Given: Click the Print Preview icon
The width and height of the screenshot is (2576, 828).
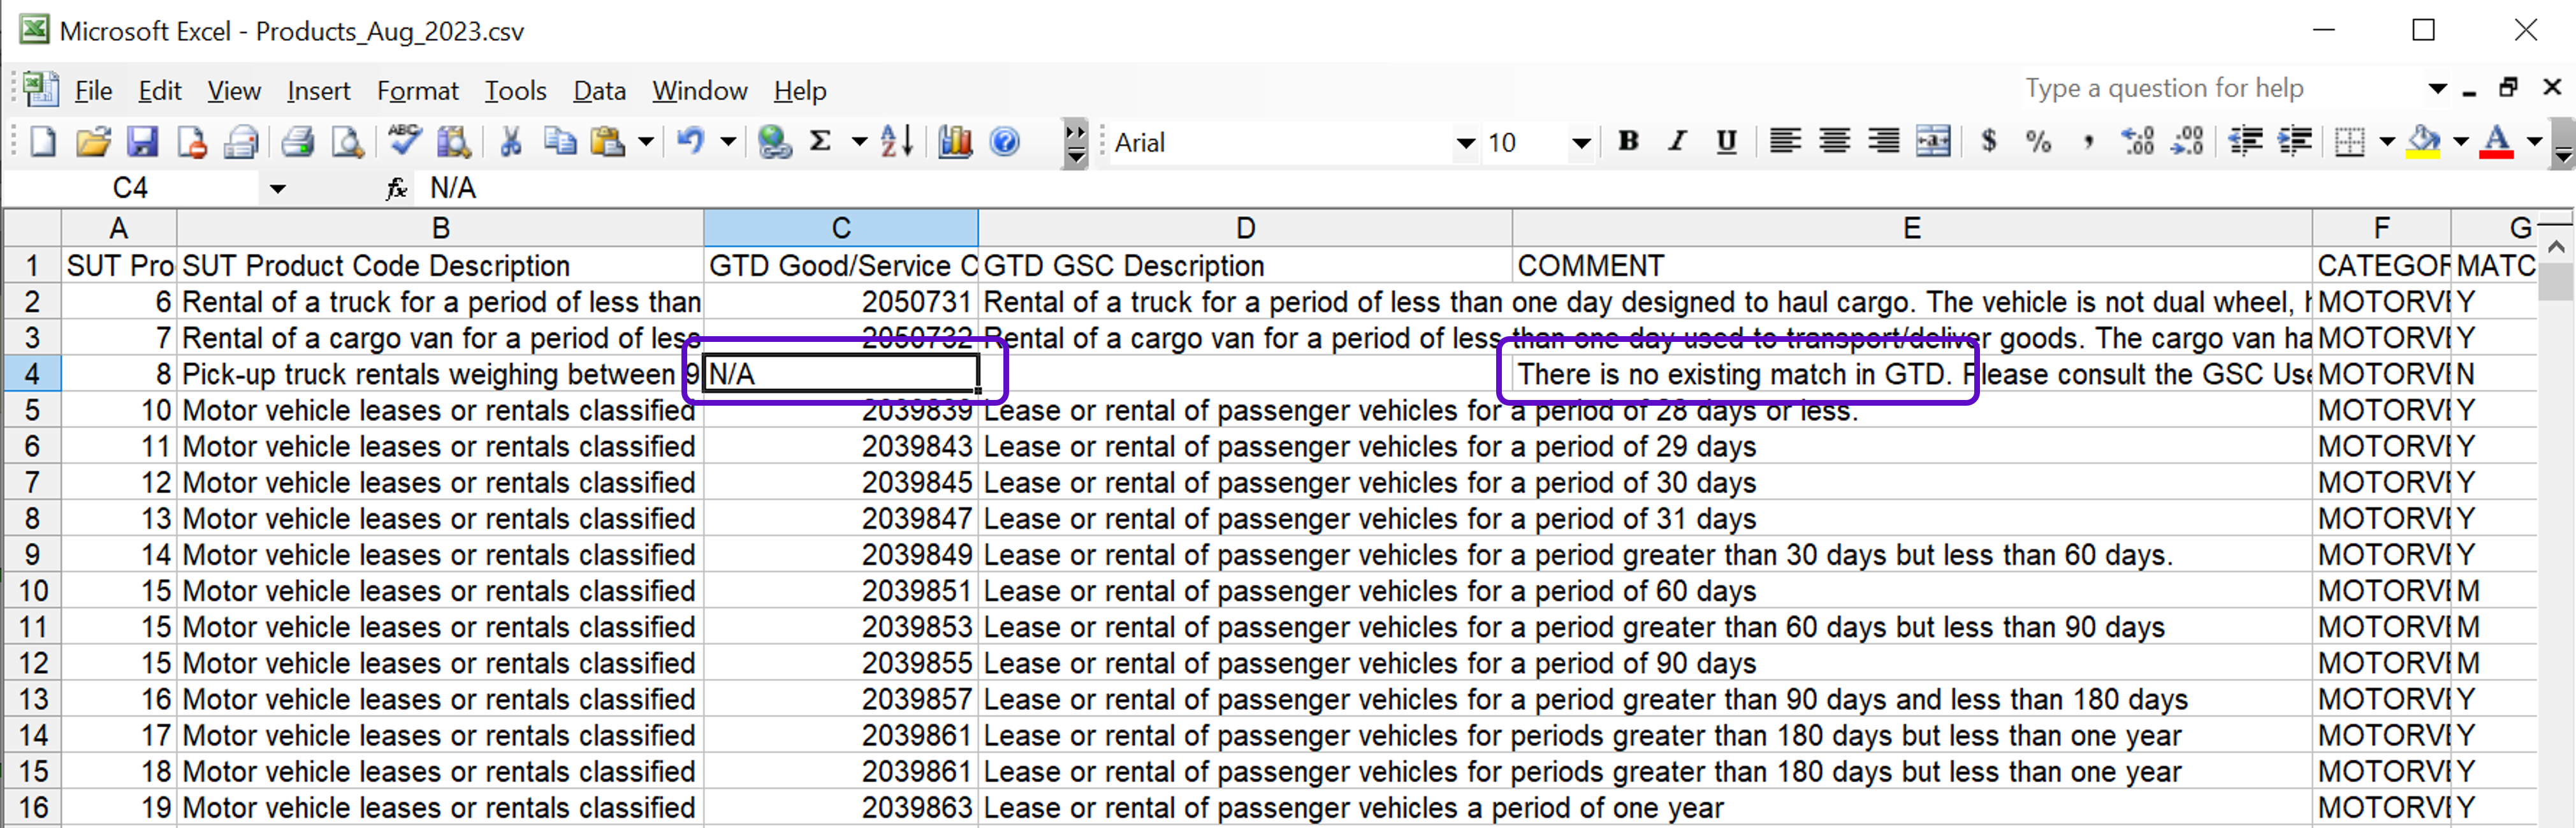Looking at the screenshot, I should (x=346, y=142).
